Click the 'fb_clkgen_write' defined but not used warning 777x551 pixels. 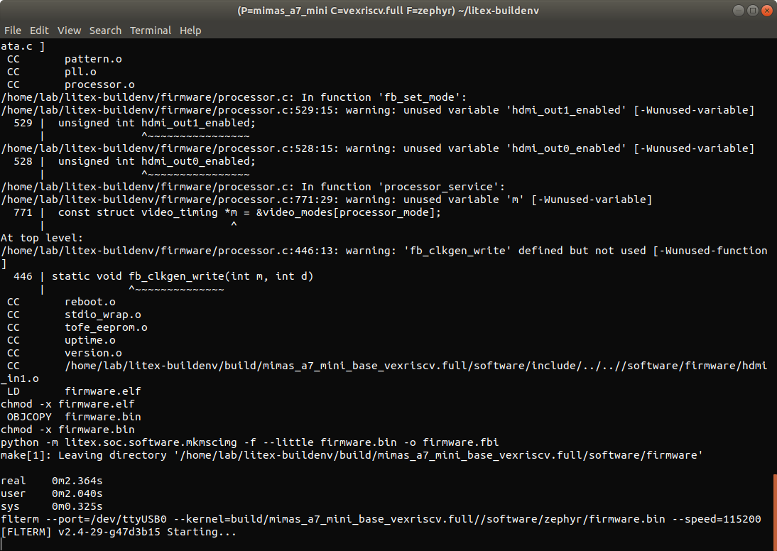pyautogui.click(x=384, y=251)
